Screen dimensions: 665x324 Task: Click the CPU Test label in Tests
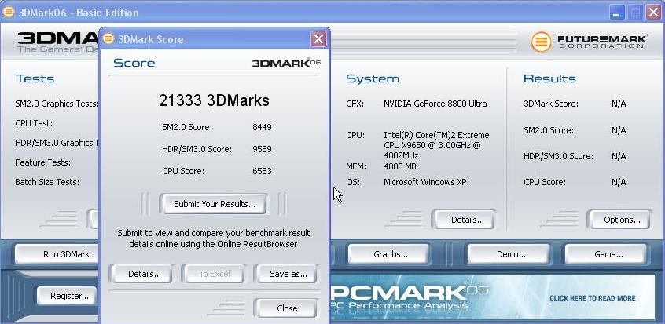click(34, 123)
